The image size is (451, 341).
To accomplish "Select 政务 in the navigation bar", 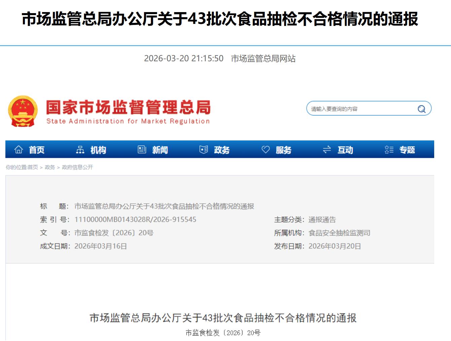I will [x=222, y=150].
